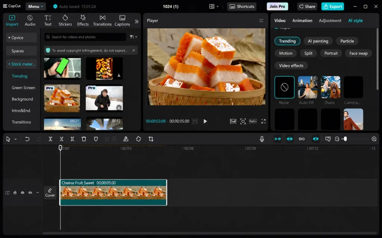Open the Transitions panel in top toolbar

(102, 20)
